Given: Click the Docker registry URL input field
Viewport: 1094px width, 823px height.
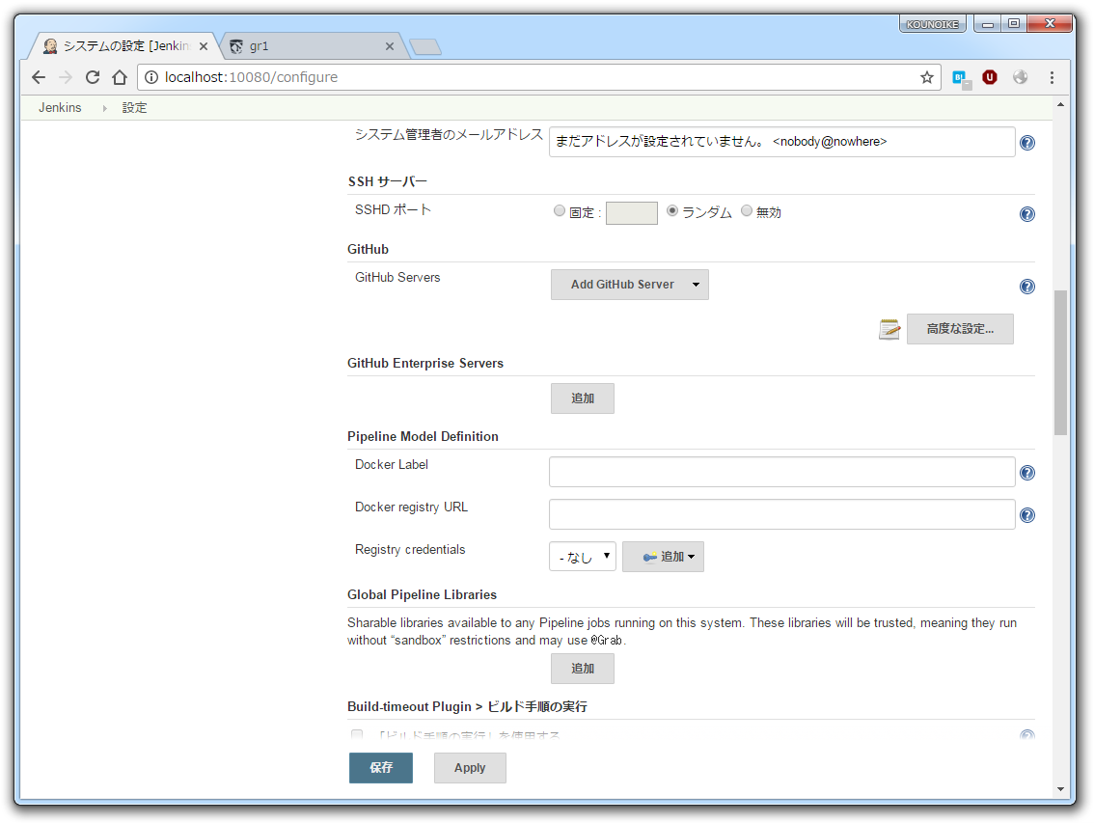Looking at the screenshot, I should pyautogui.click(x=781, y=513).
